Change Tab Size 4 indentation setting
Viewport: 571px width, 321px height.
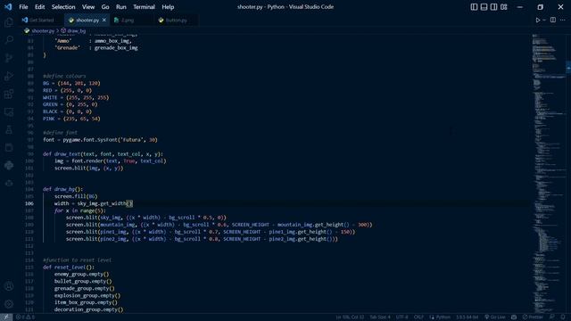point(380,317)
